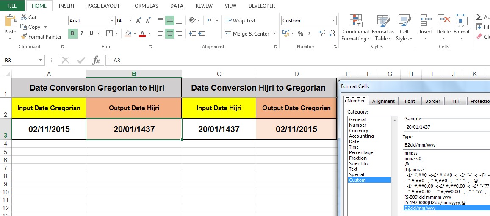Select Date in the Category list
This screenshot has width=490, height=216.
354,141
